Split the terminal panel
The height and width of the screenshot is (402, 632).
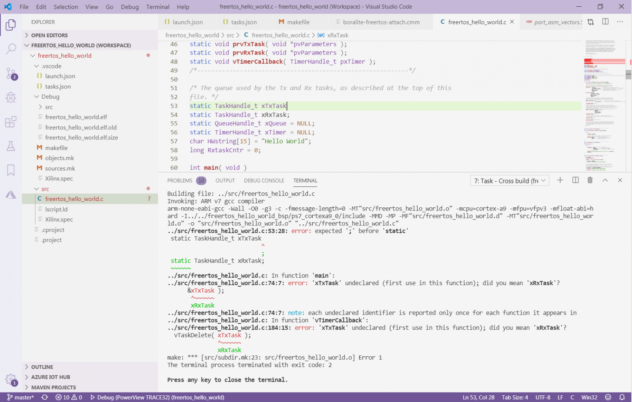pyautogui.click(x=575, y=180)
